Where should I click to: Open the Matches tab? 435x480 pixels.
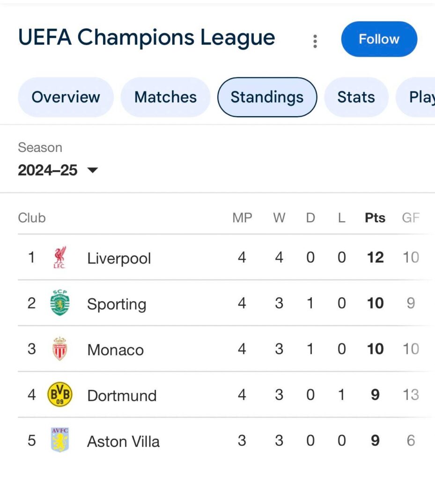click(x=165, y=97)
